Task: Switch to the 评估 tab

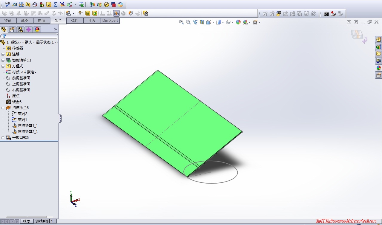Action: click(x=91, y=21)
